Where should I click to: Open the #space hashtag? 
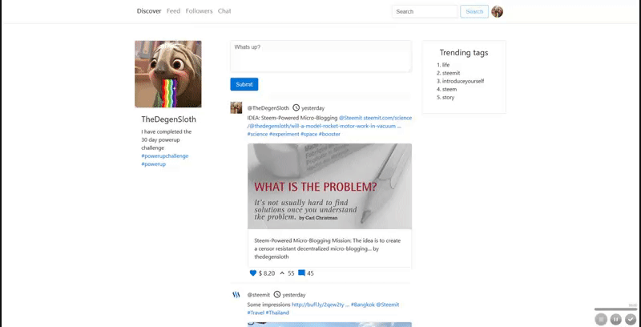(308, 134)
